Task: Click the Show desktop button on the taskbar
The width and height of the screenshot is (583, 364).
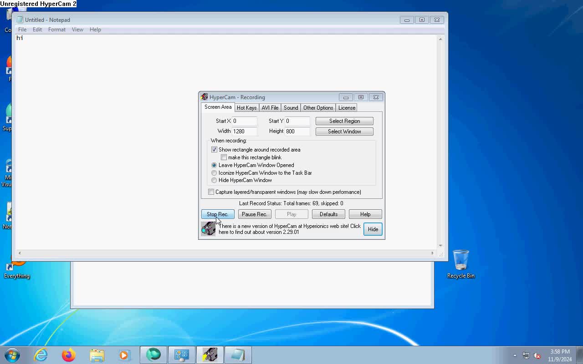Action: (580, 355)
